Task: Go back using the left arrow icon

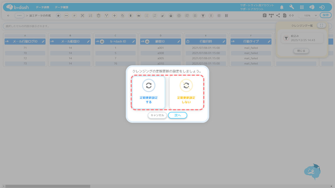Action: tap(8, 16)
